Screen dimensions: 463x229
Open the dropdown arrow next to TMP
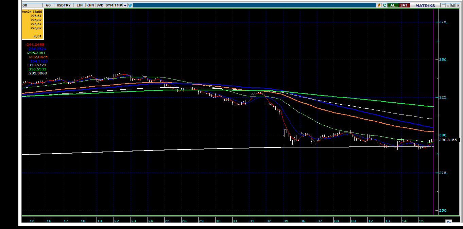[x=125, y=5]
